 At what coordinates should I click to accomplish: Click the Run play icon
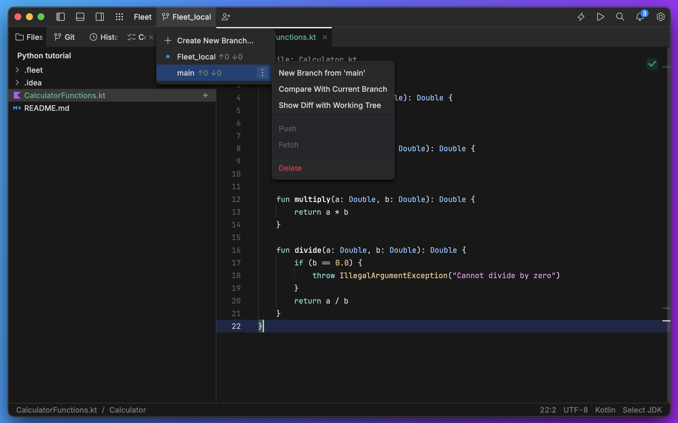[x=600, y=17]
